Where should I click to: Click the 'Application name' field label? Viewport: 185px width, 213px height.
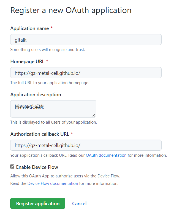click(29, 28)
